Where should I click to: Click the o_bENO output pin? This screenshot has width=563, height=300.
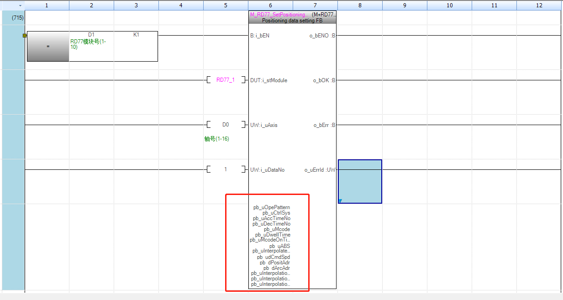322,36
